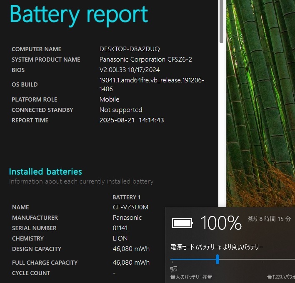Select the design capacity 46,080 mWh value
The width and height of the screenshot is (295, 283).
(x=131, y=249)
